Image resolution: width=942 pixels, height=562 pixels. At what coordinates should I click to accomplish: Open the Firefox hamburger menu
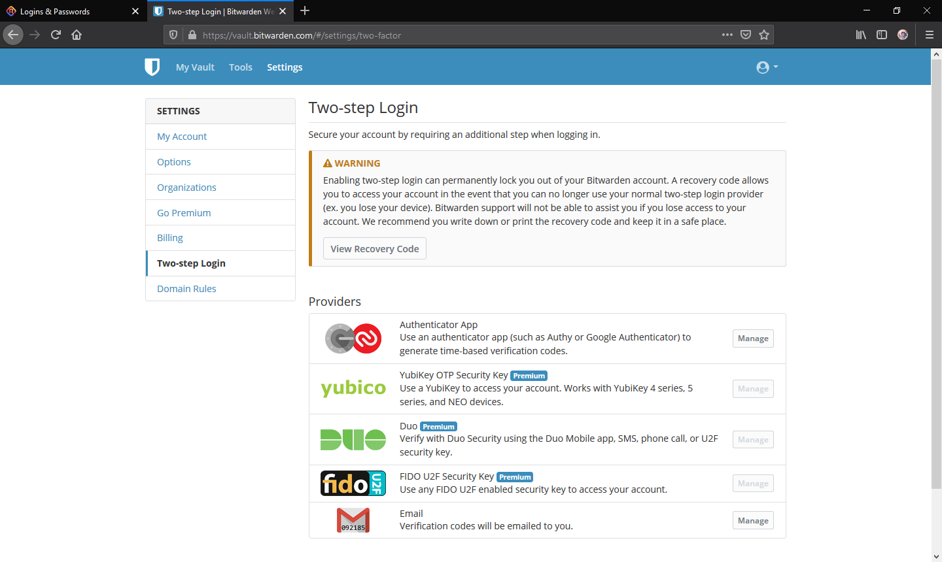click(x=929, y=35)
